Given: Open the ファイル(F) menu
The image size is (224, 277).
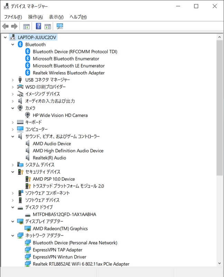Looking at the screenshot, I should 13,17.
